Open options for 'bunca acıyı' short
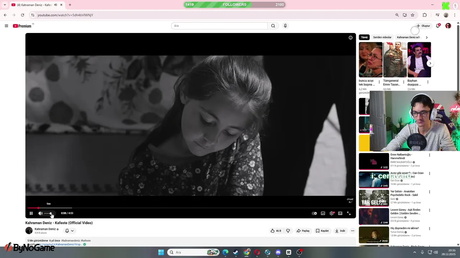 click(379, 82)
